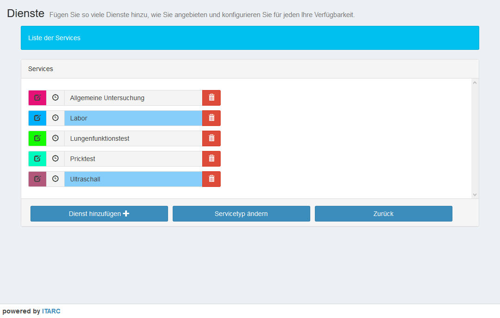
Task: Click the blue edit icon for Labor
Action: [37, 118]
